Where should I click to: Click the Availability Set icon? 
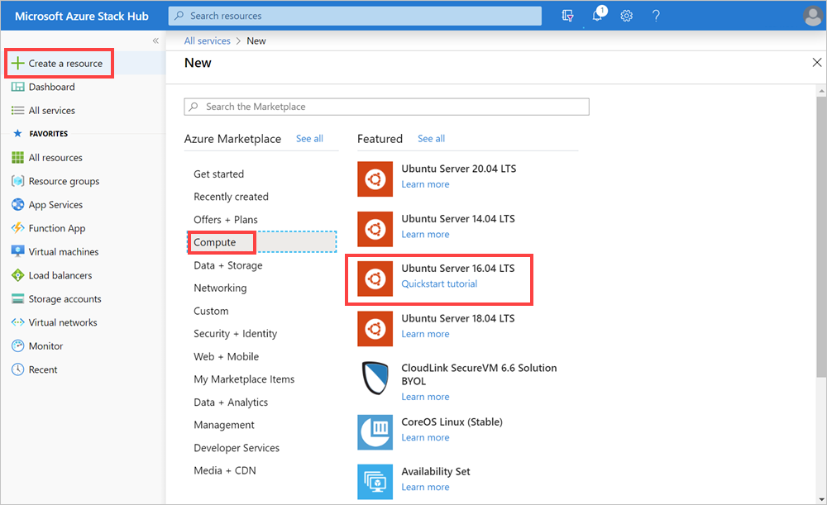pos(375,481)
